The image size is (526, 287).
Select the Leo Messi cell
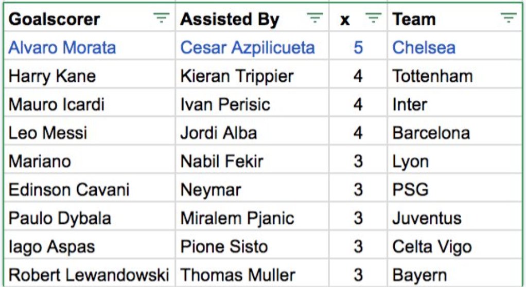click(x=90, y=132)
